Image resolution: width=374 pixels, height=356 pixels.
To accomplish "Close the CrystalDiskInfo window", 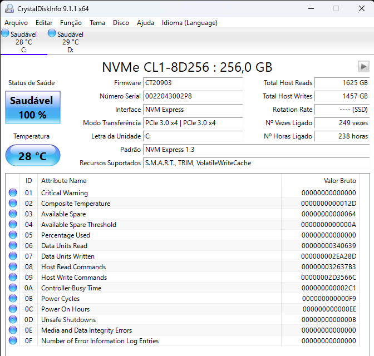I will click(x=362, y=8).
